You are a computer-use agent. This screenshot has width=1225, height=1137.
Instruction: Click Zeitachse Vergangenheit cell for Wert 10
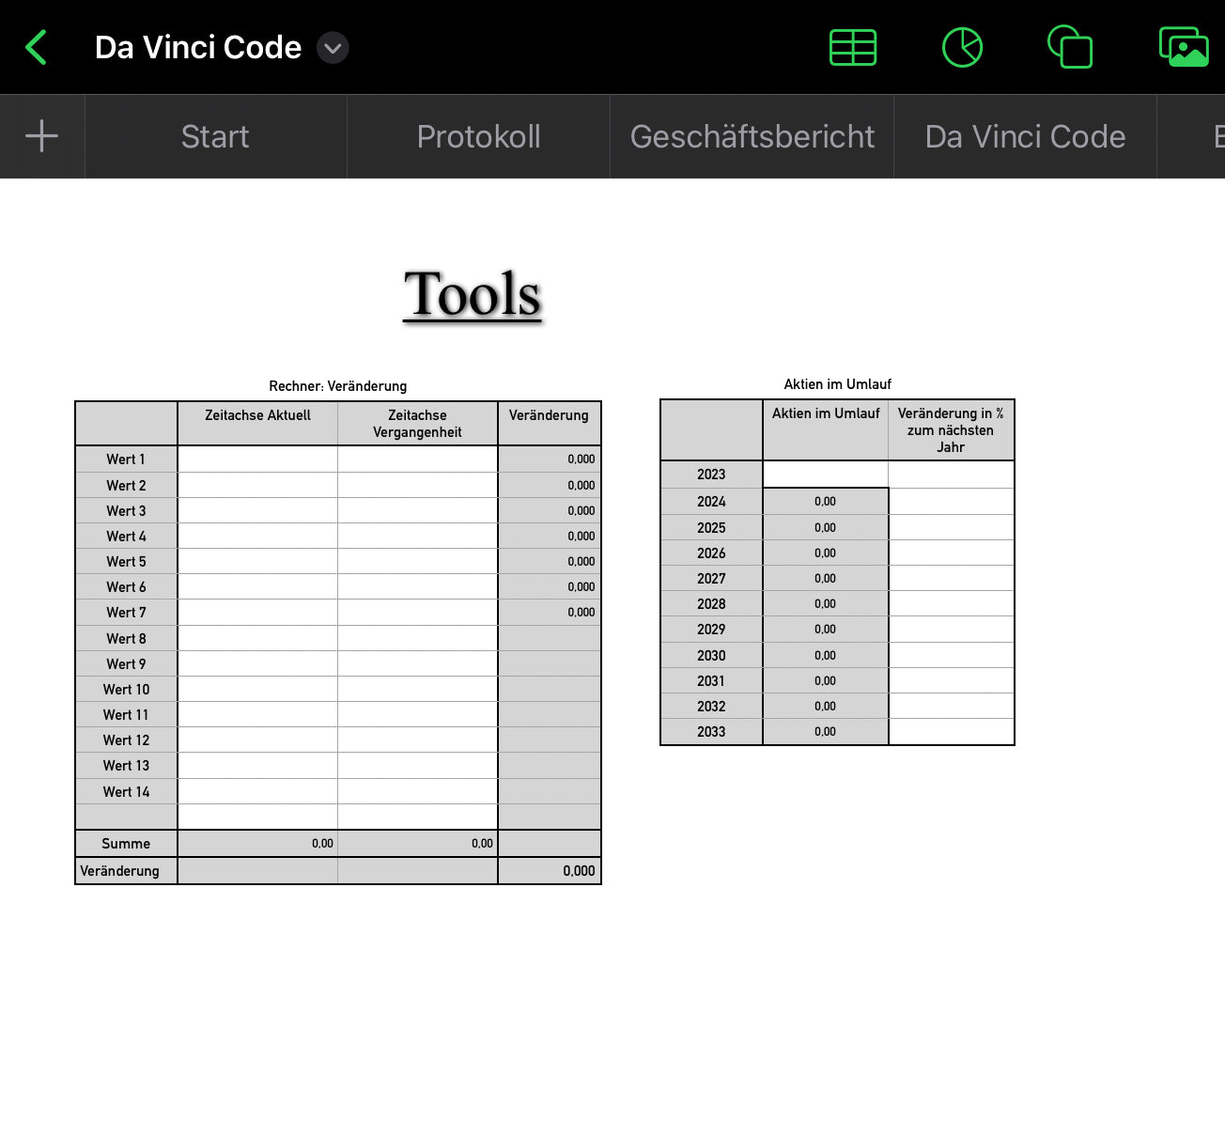pos(417,690)
